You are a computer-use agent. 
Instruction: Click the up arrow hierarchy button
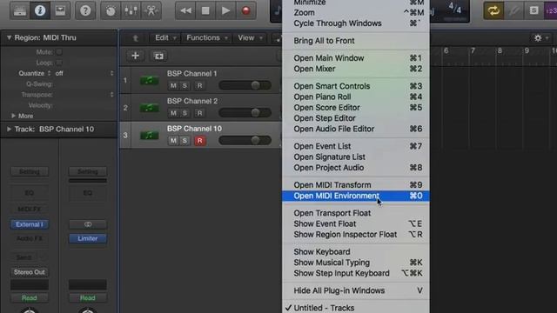136,38
